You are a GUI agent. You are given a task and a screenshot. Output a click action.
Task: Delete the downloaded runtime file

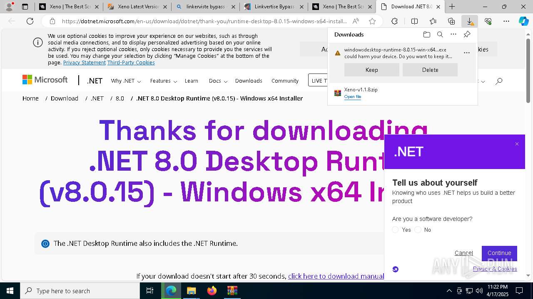(430, 70)
